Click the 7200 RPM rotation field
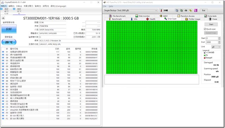The height and width of the screenshot is (128, 225). pos(93,30)
